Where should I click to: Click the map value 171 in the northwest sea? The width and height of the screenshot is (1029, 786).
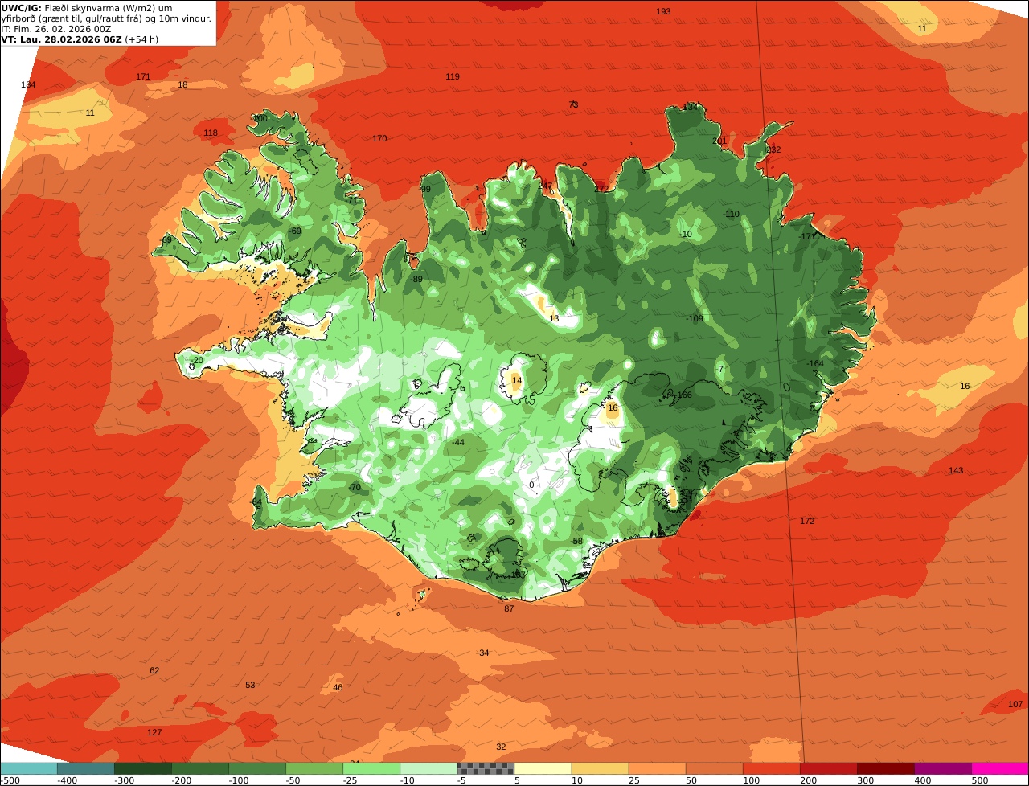tap(143, 76)
